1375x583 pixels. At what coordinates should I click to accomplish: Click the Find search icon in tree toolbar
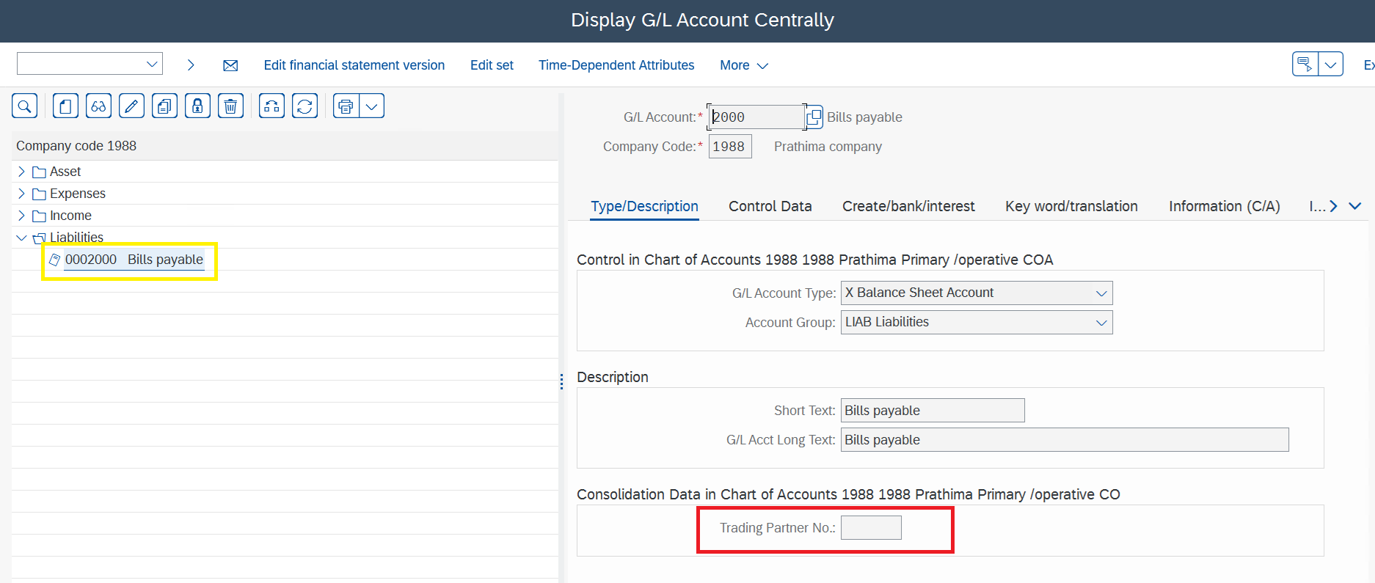25,106
